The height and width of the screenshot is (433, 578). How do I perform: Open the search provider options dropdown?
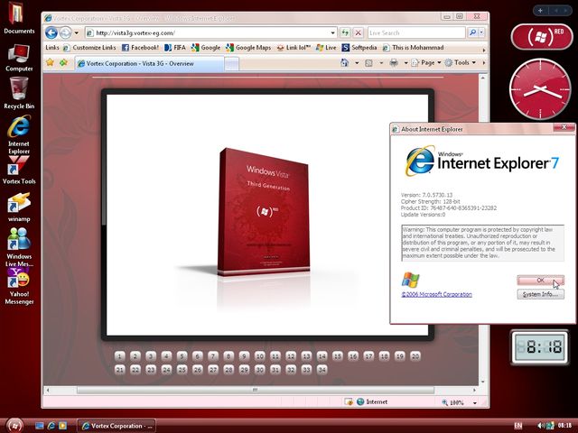pos(481,32)
